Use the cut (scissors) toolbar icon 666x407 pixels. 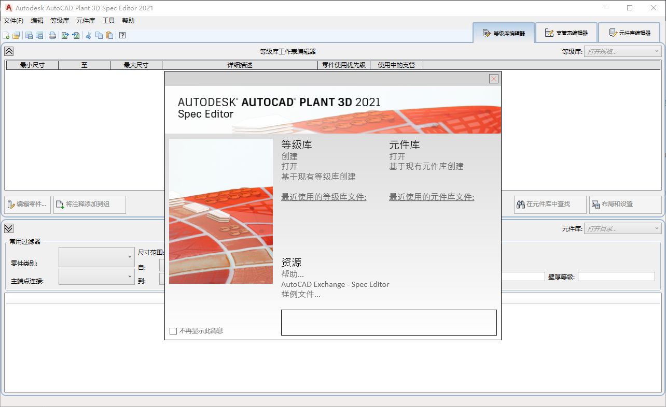tap(88, 35)
